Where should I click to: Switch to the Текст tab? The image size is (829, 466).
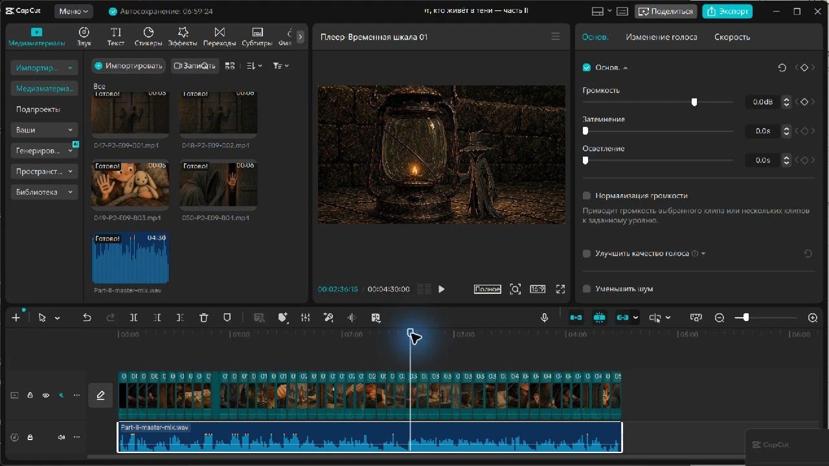click(116, 37)
